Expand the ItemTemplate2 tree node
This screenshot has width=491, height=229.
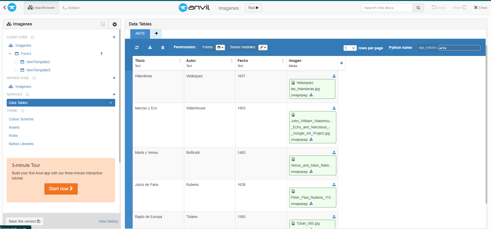point(16,62)
